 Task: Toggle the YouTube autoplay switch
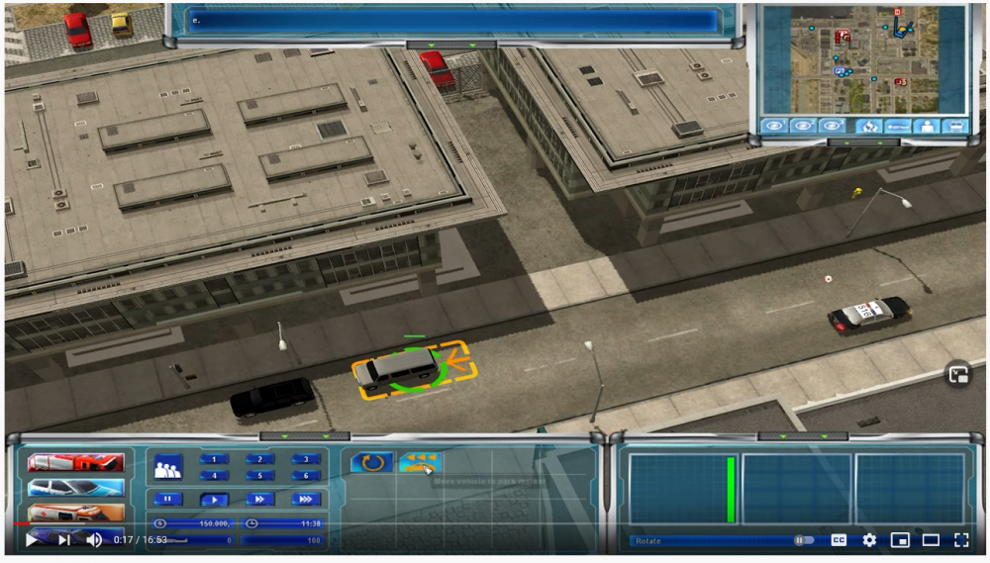coord(802,540)
